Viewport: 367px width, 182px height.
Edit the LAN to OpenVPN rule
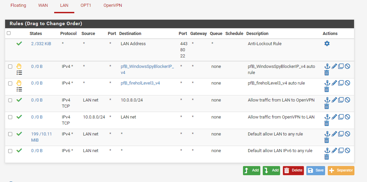pos(334,100)
